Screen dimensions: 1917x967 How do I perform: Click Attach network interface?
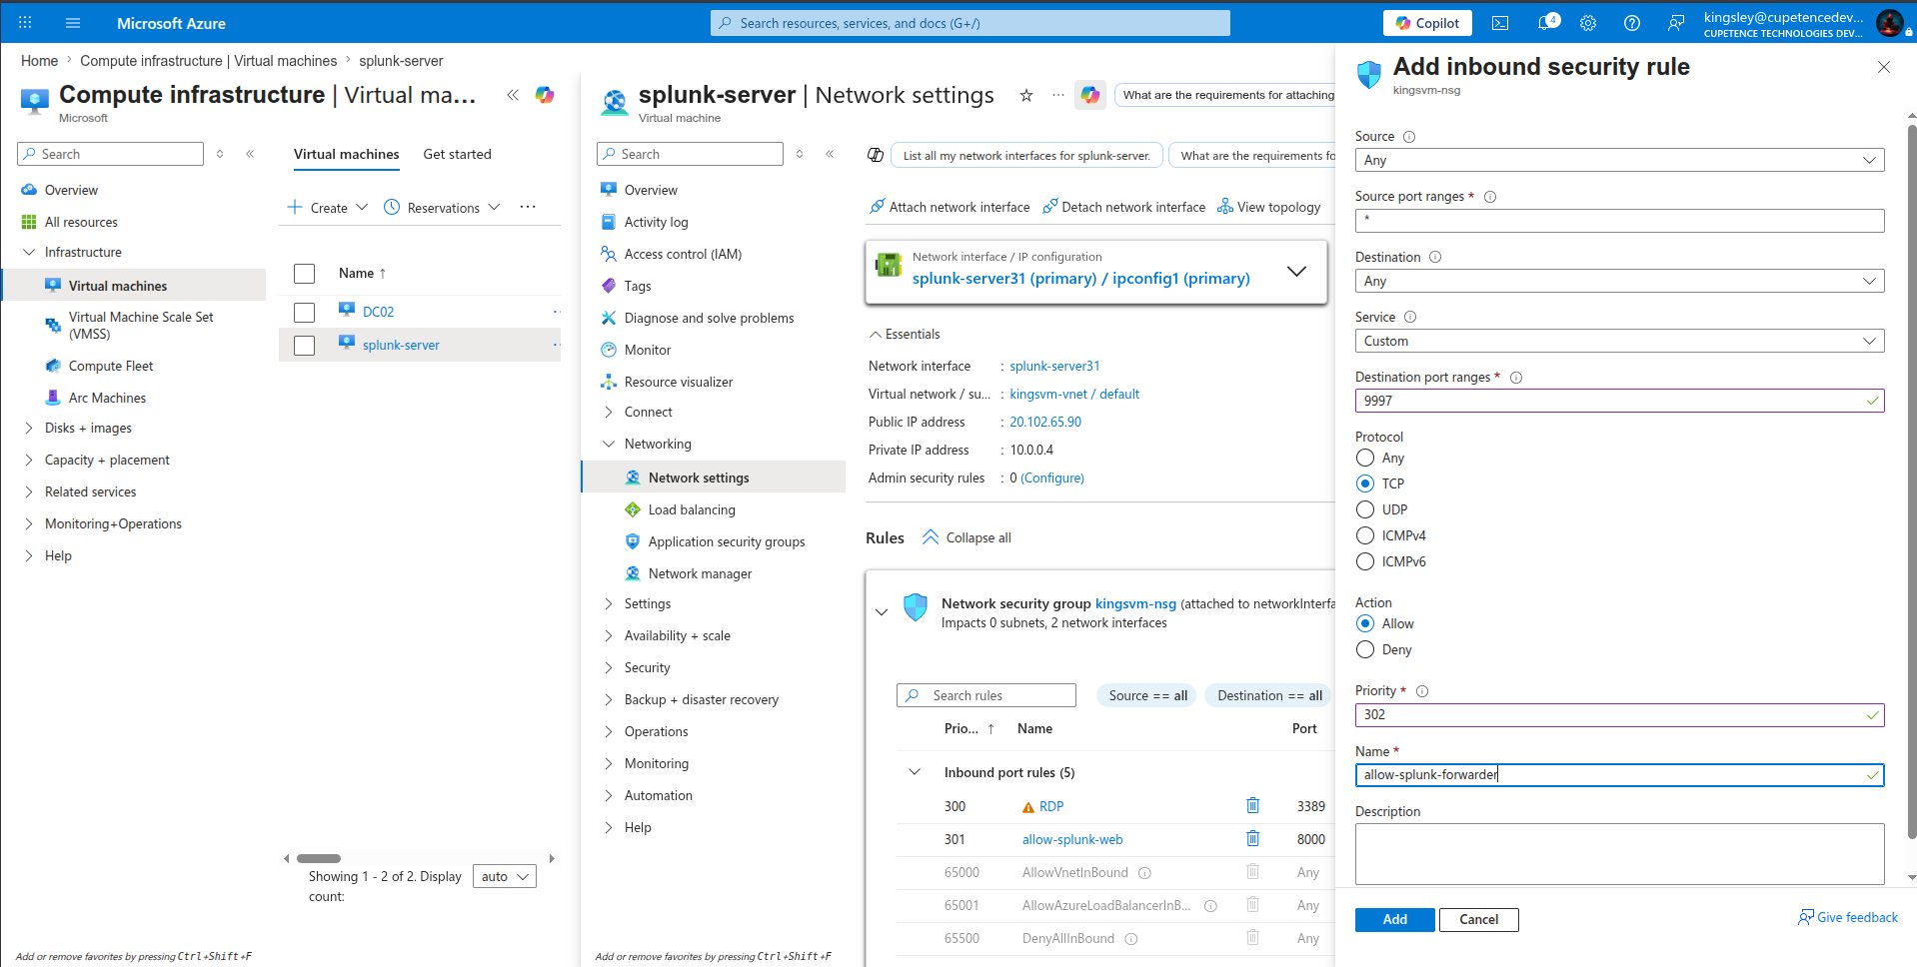[x=950, y=207]
